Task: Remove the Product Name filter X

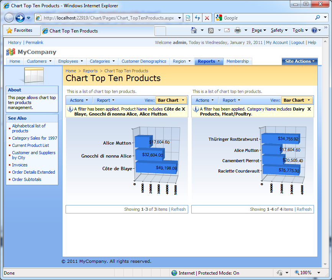Action: tap(183, 109)
